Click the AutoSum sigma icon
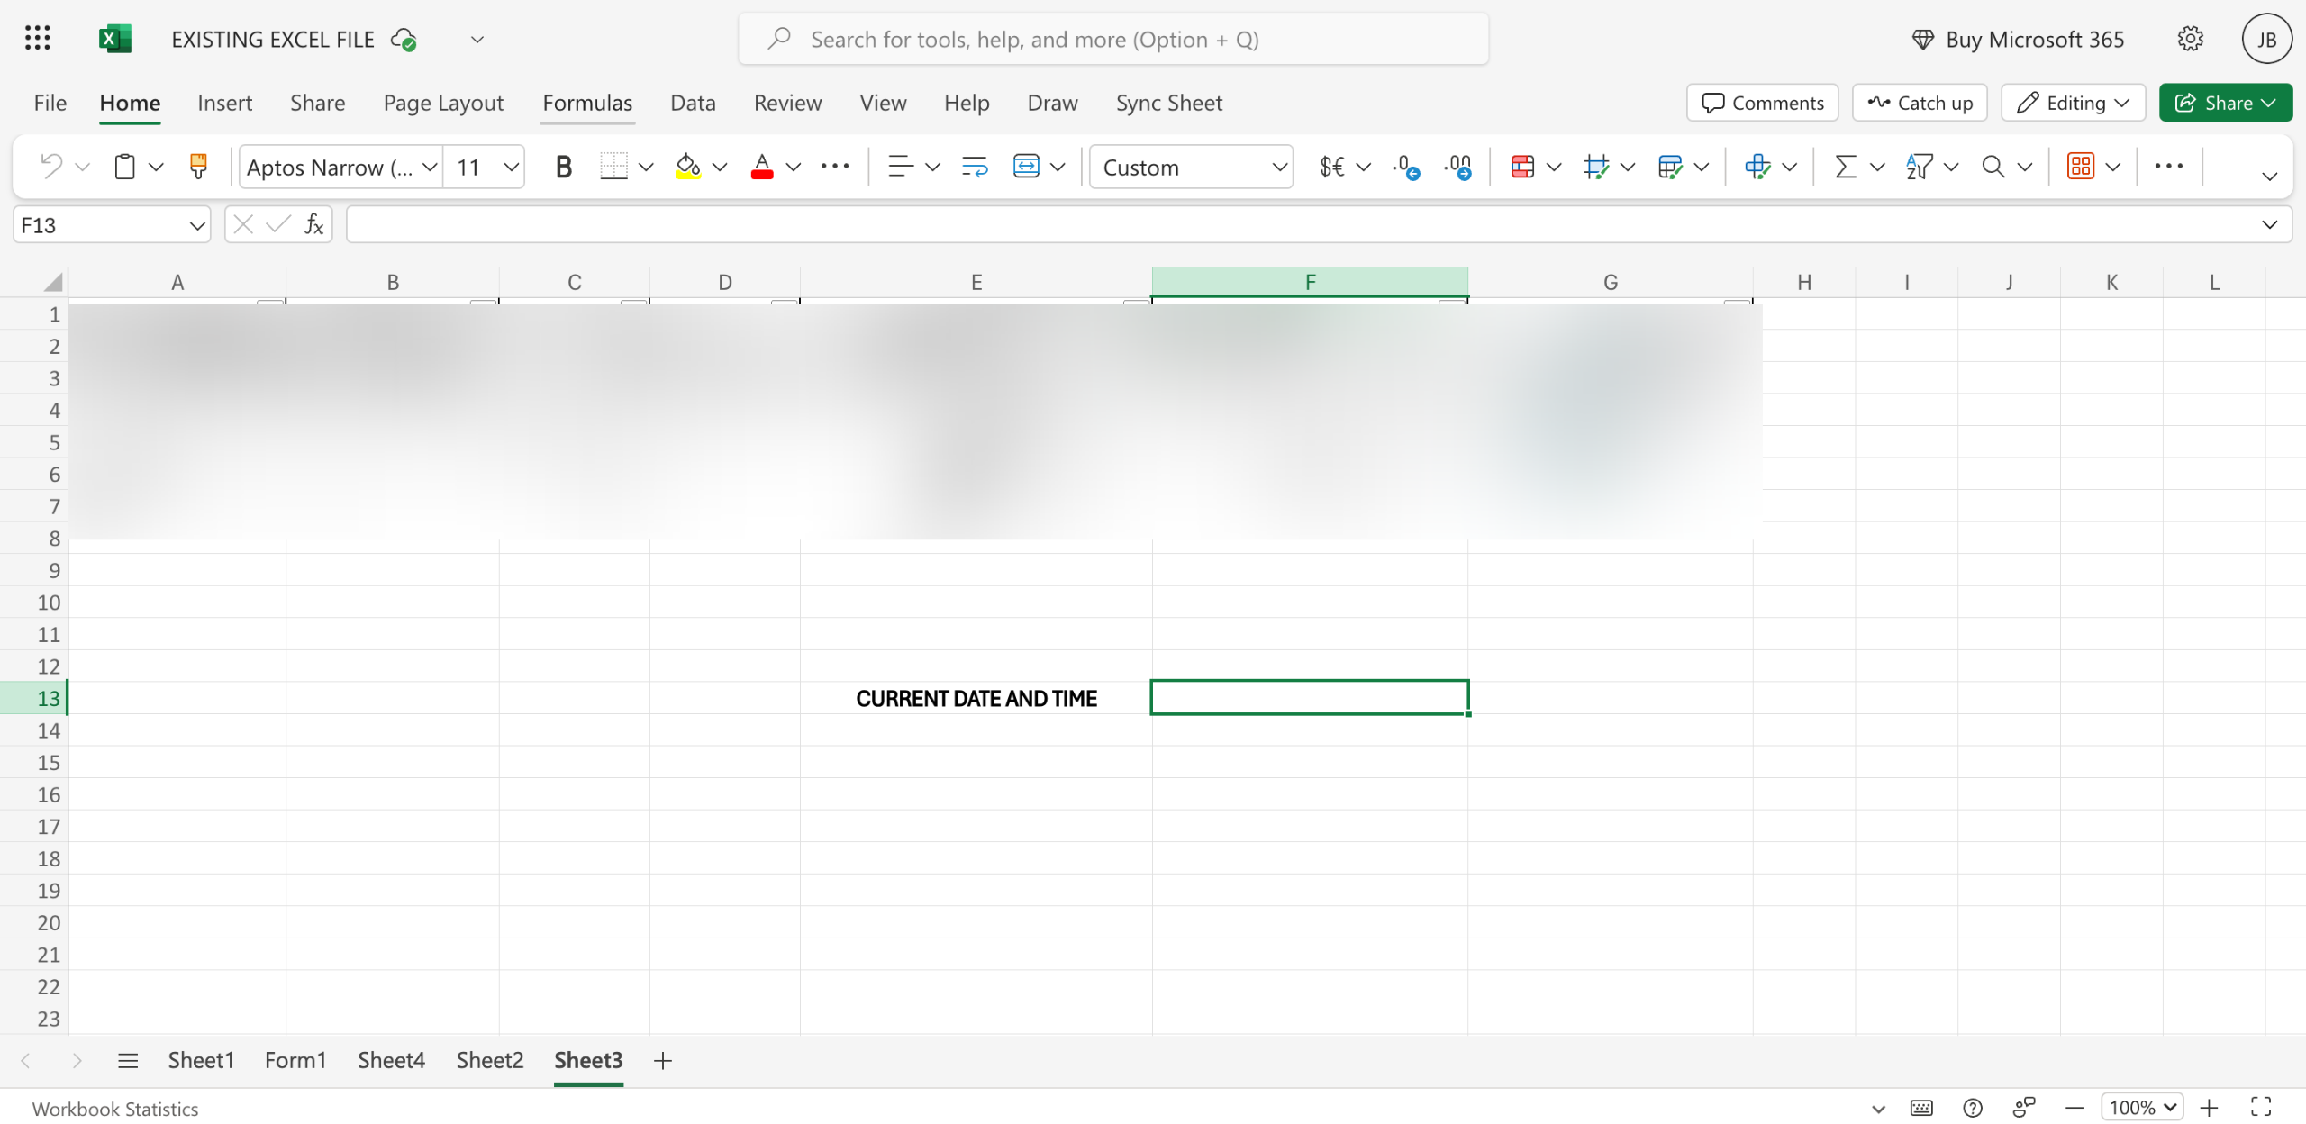Viewport: 2306px width, 1124px height. [x=1846, y=167]
